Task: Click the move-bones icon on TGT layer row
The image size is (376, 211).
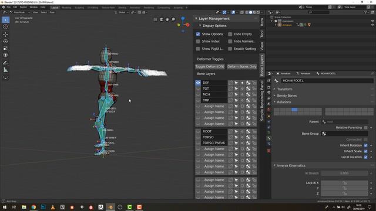Action: [x=248, y=89]
